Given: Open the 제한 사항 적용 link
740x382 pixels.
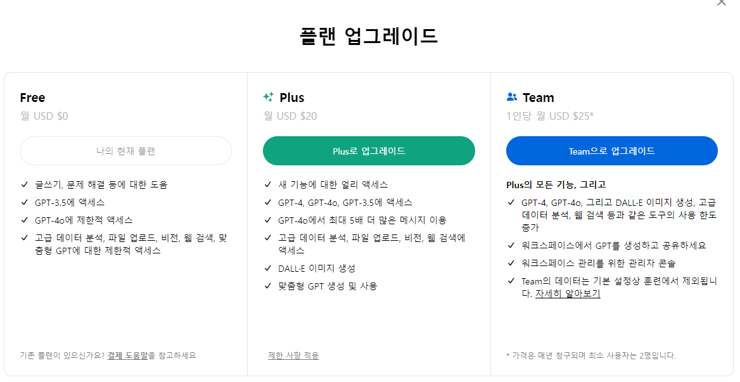Looking at the screenshot, I should coord(293,355).
